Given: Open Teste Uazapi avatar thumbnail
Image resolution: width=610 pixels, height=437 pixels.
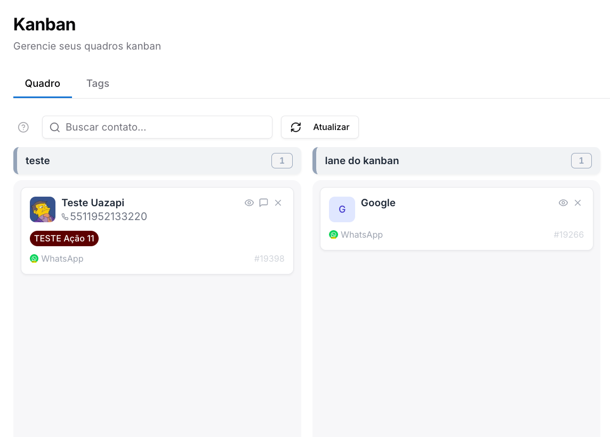Looking at the screenshot, I should (43, 209).
